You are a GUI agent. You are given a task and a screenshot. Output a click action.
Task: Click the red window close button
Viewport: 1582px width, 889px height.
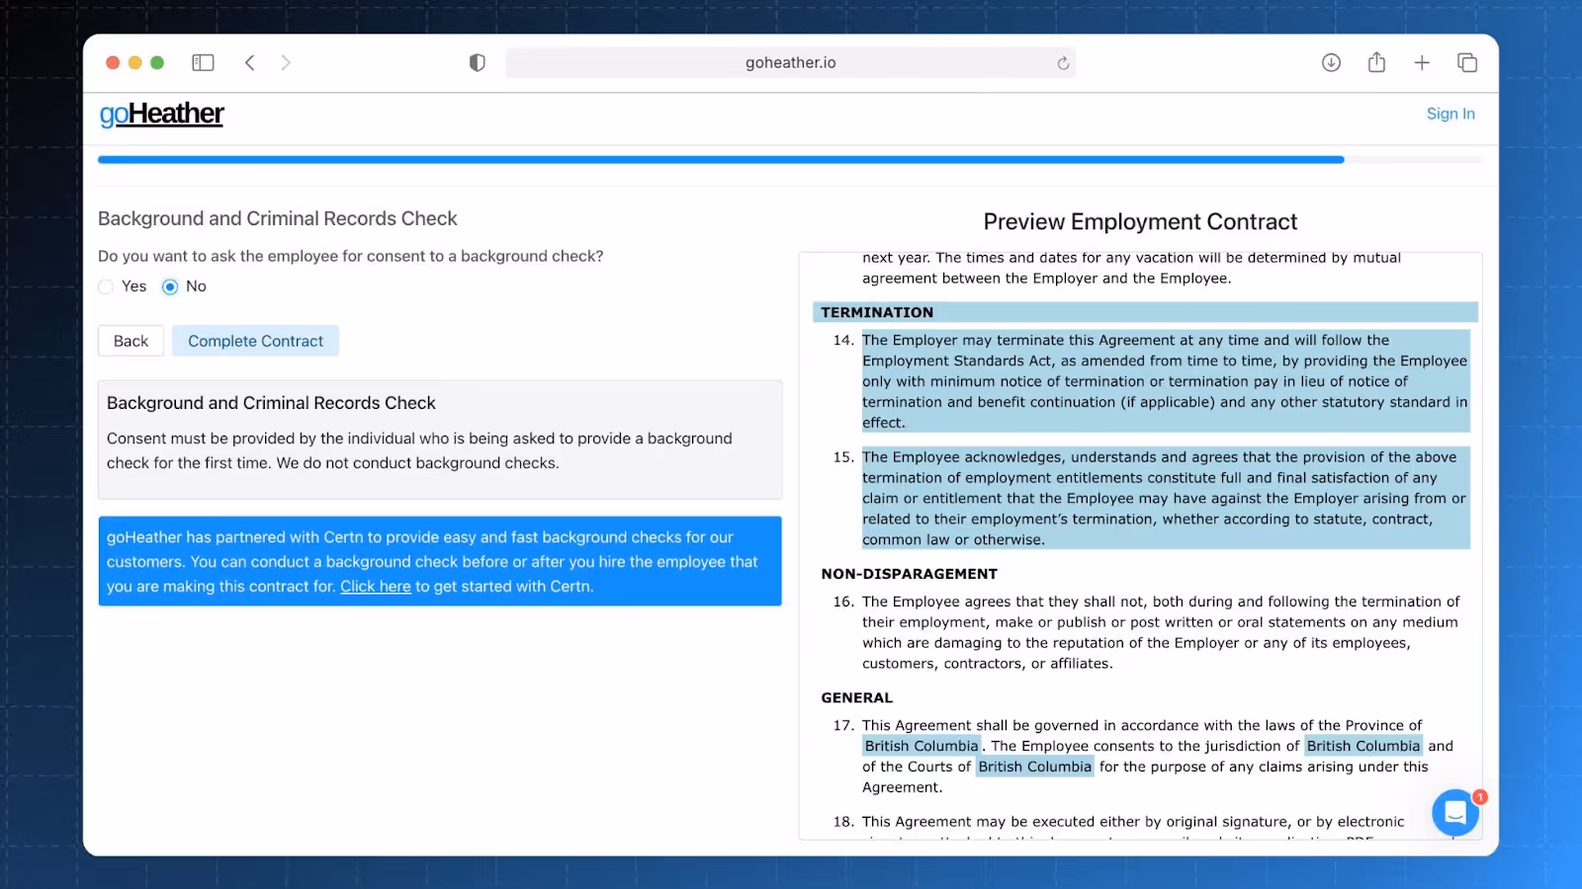113,62
